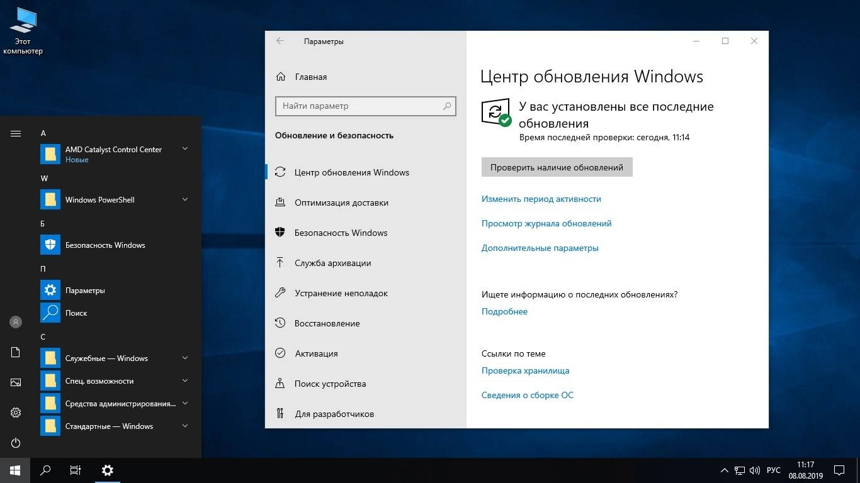
Task: Open Безопасность Windows in Settings sidebar
Action: [366, 233]
